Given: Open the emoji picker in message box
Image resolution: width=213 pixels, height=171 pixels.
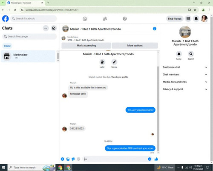Looking at the screenshot, I should click(x=150, y=159).
